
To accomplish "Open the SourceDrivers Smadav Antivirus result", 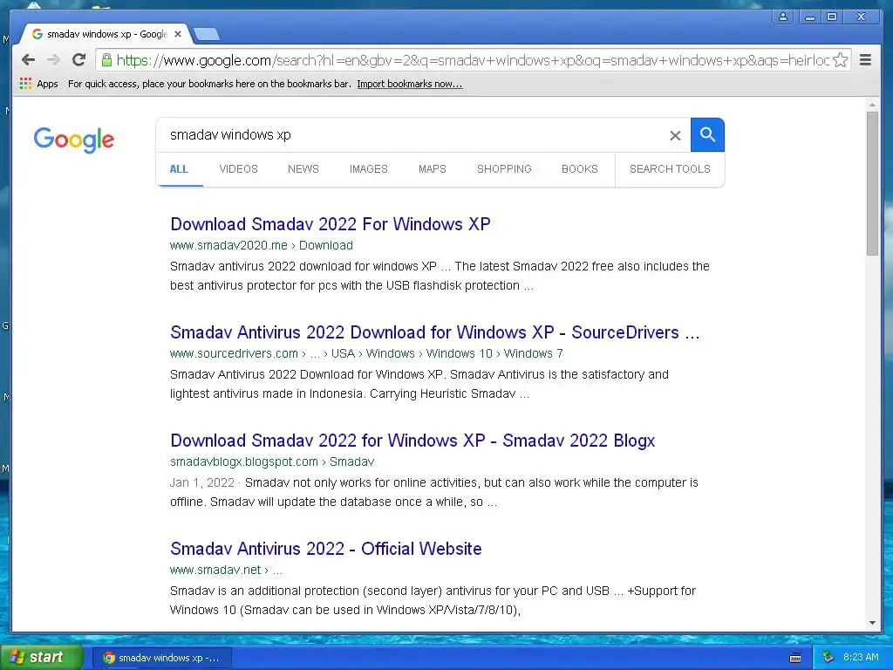I will click(x=435, y=332).
